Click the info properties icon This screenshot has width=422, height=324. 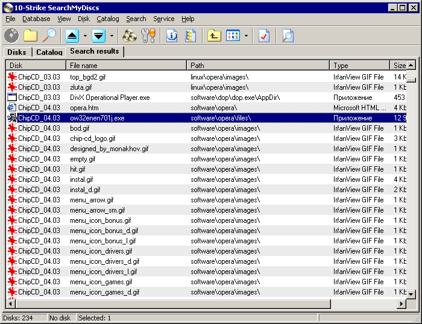pos(172,36)
